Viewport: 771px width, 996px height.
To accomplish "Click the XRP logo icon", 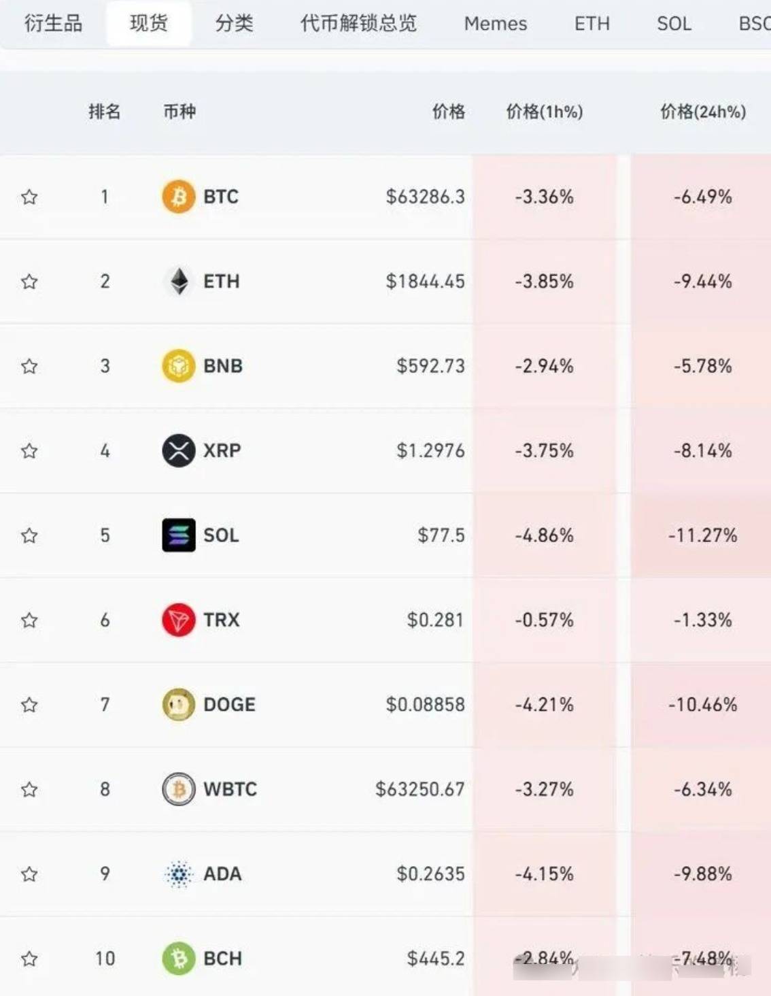I will [178, 450].
